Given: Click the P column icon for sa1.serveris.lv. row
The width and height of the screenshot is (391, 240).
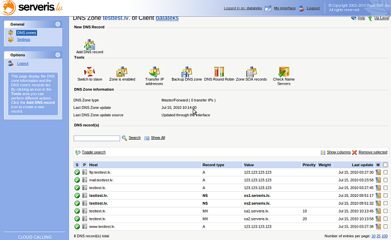Looking at the screenshot, I should point(84,211).
